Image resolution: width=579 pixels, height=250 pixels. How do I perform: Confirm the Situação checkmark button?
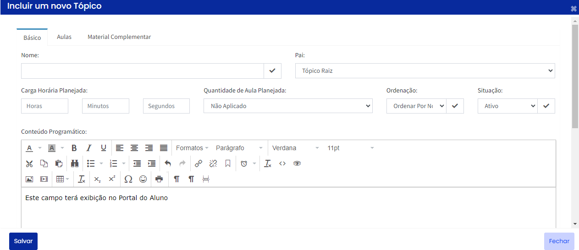(546, 106)
